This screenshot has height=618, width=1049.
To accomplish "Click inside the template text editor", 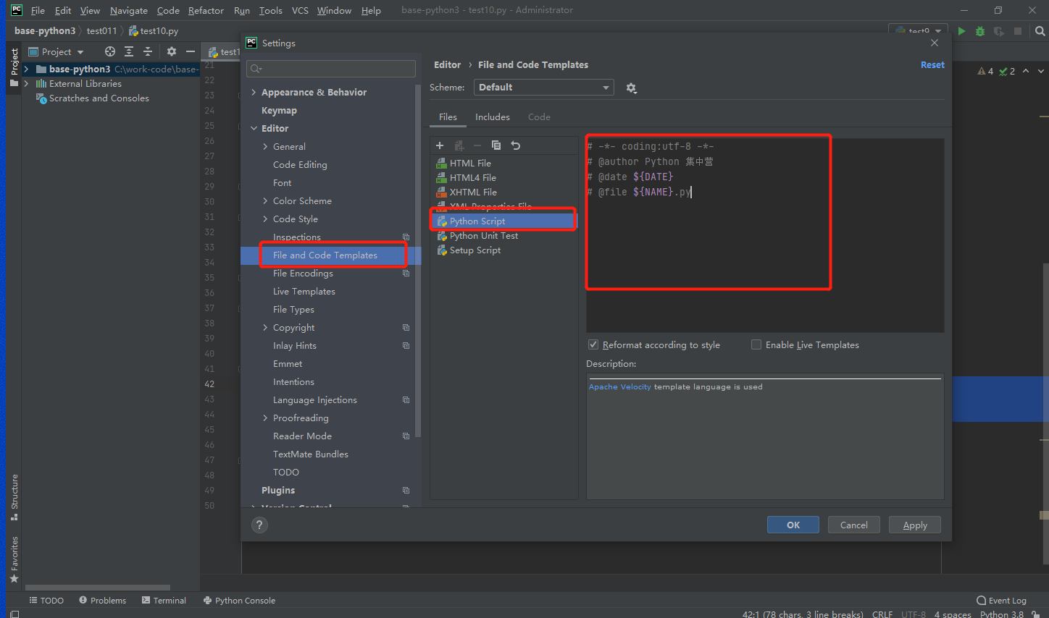I will click(x=765, y=235).
